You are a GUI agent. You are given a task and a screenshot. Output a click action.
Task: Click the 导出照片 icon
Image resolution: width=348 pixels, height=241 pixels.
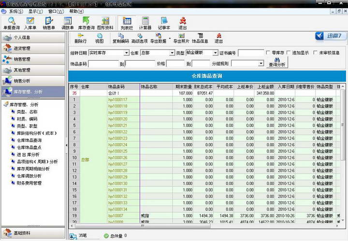coord(181,38)
